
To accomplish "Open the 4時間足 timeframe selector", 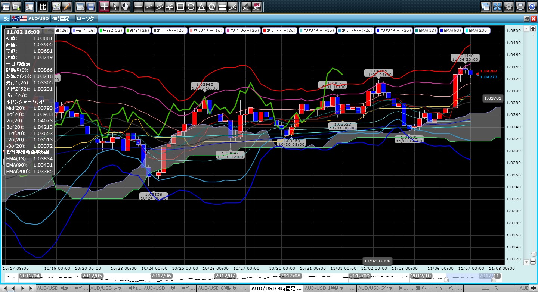I will [62, 18].
